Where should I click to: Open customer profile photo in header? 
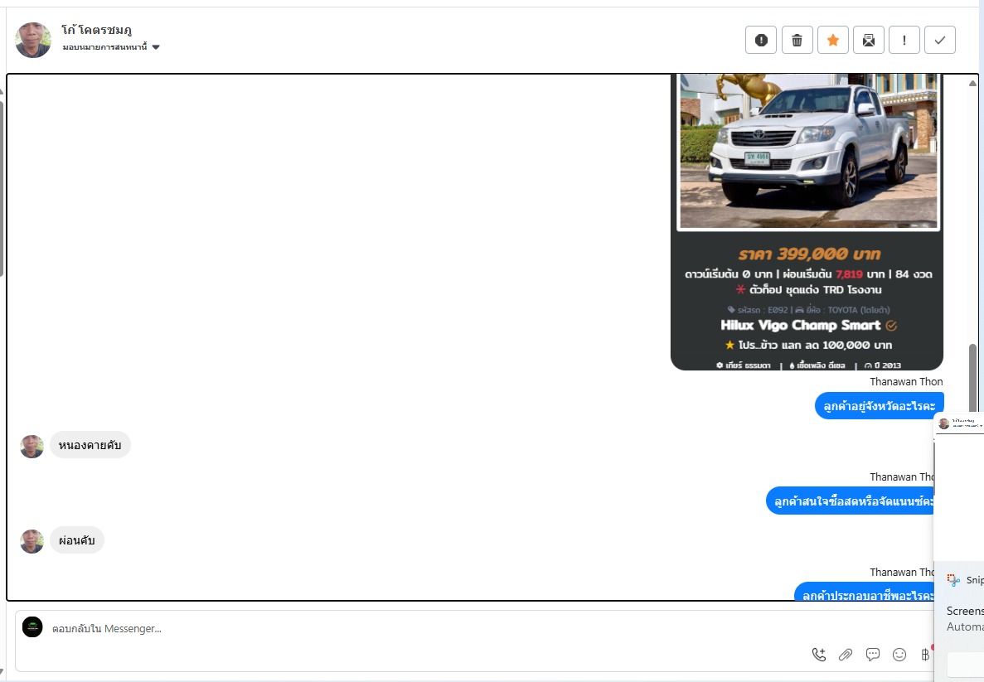point(33,40)
